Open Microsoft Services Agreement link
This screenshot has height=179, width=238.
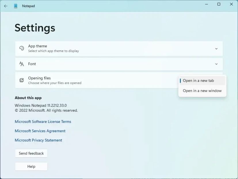(40, 131)
